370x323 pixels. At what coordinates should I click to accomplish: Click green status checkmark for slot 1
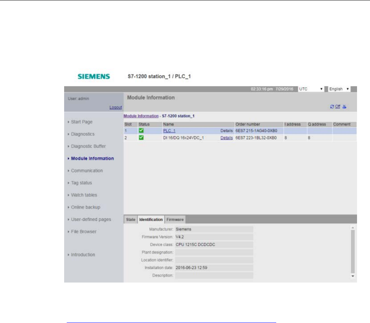coord(141,130)
